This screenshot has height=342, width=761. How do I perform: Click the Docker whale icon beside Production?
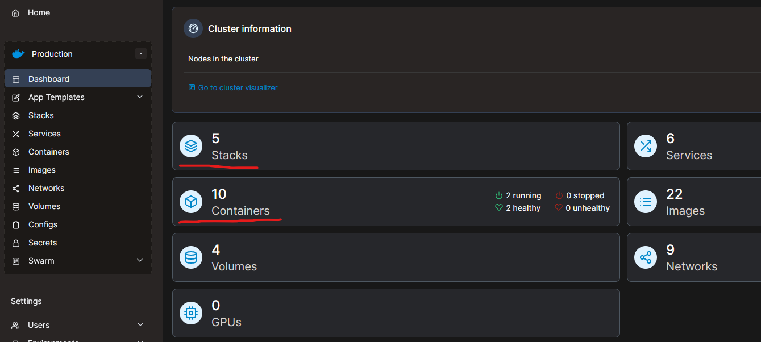(x=18, y=53)
